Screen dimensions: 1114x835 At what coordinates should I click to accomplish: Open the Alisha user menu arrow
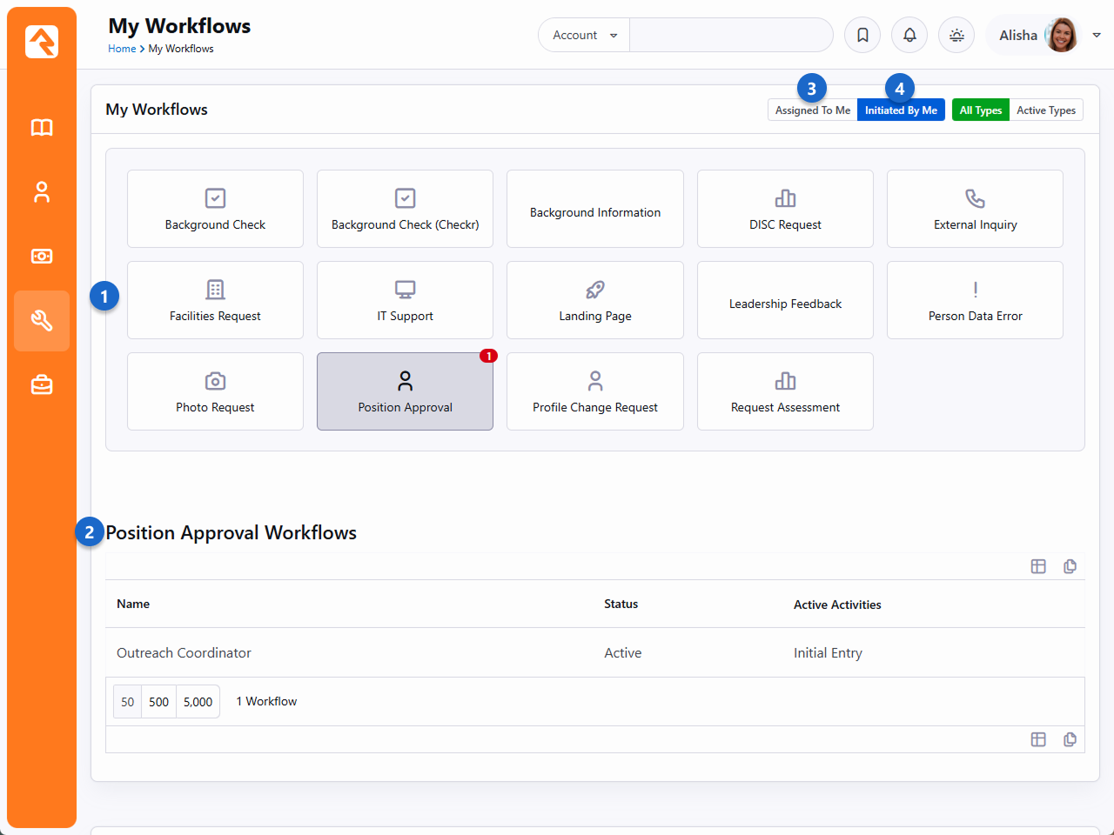tap(1097, 36)
